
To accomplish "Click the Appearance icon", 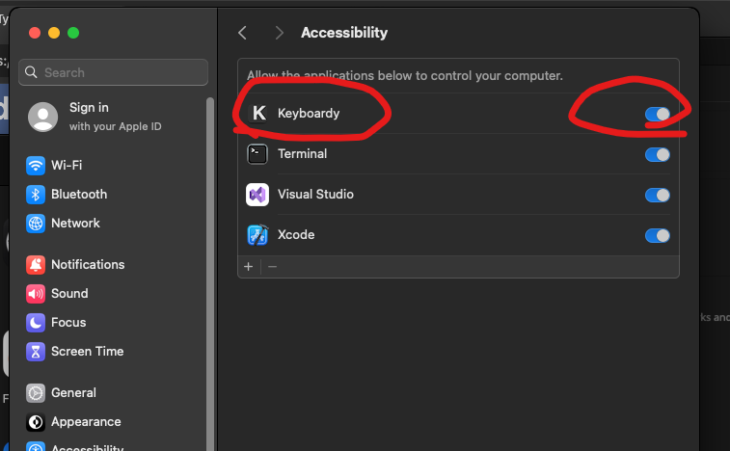I will pyautogui.click(x=36, y=422).
